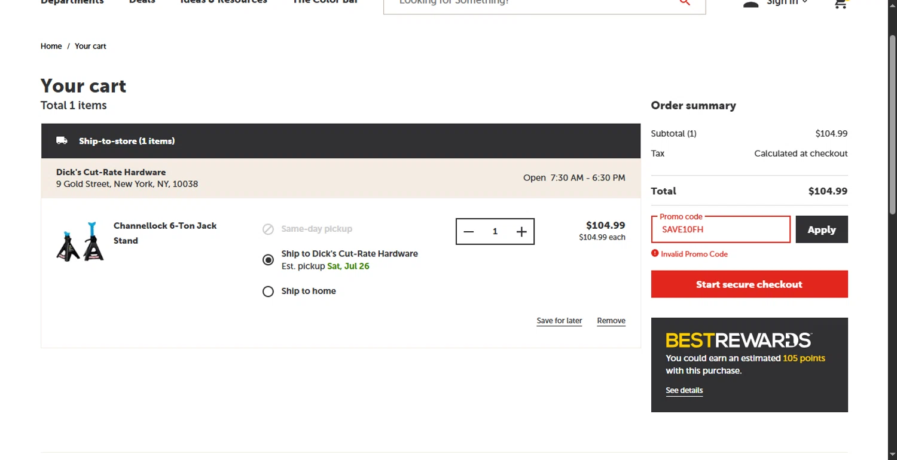
Task: Go to Home breadcrumb
Action: pyautogui.click(x=51, y=46)
